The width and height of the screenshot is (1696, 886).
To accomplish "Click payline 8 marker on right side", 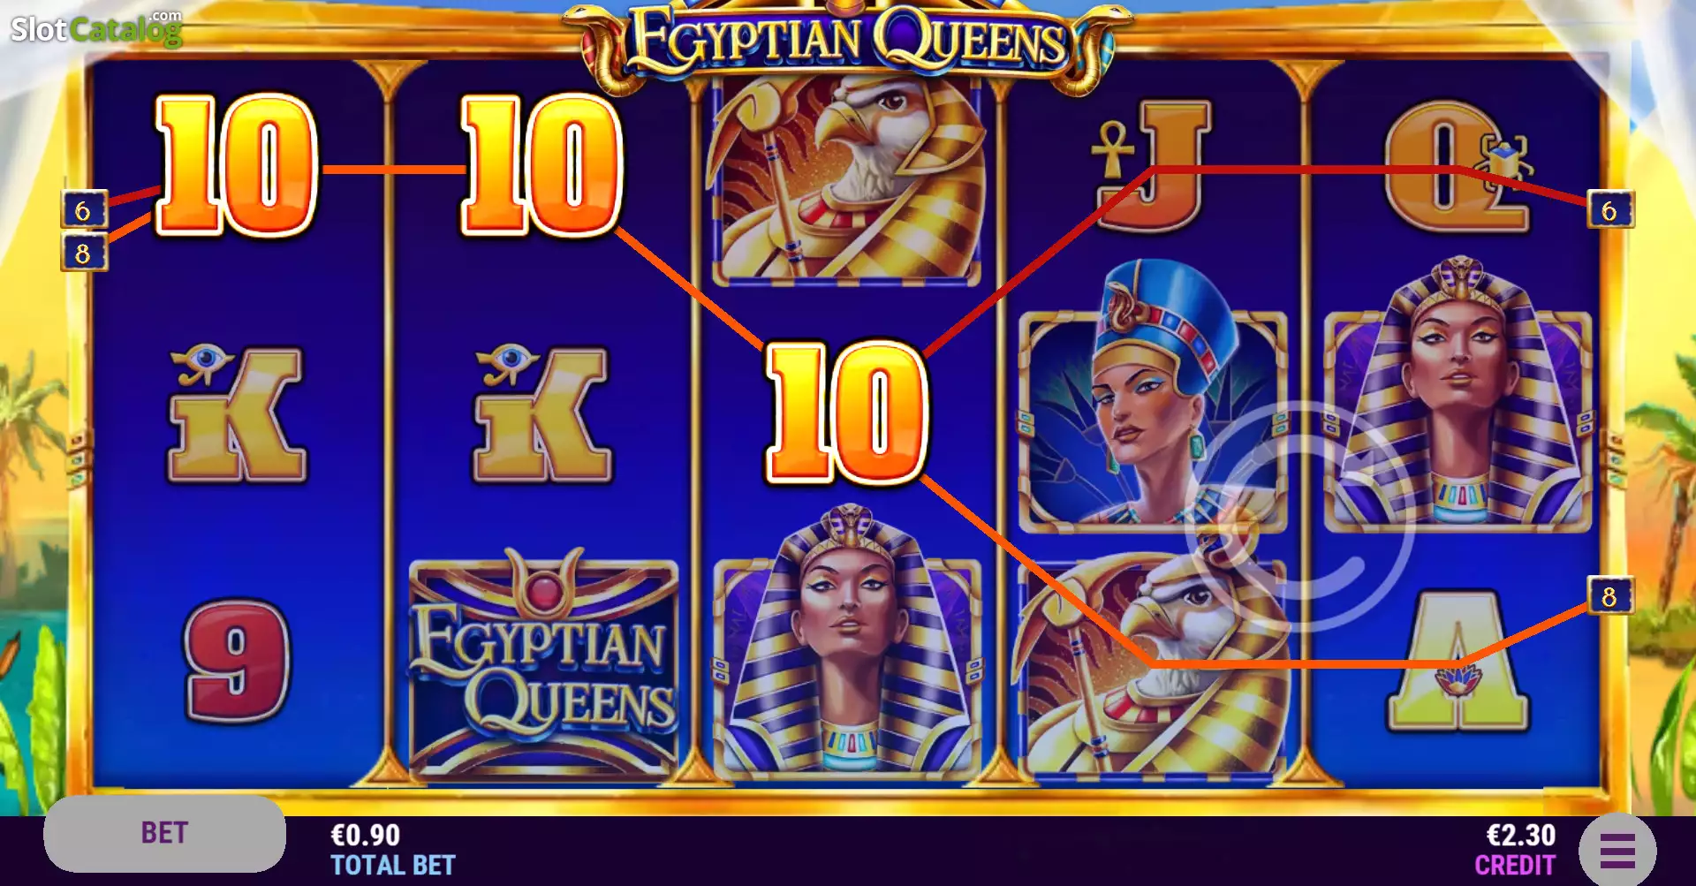I will coord(1610,596).
